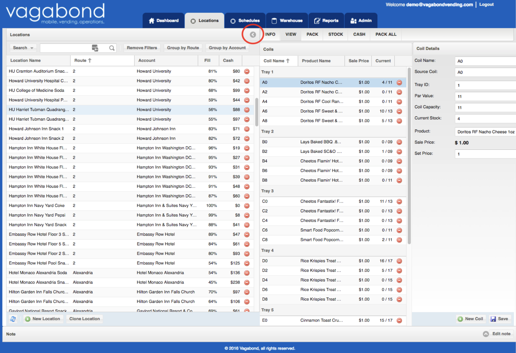Viewport: 516px width, 353px height.
Task: Click the Product field Doritos RF Nacho Cheese
Action: pyautogui.click(x=486, y=132)
